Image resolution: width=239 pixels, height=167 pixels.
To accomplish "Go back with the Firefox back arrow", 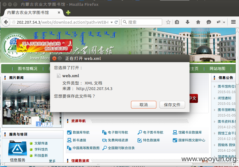I will click(6, 22).
